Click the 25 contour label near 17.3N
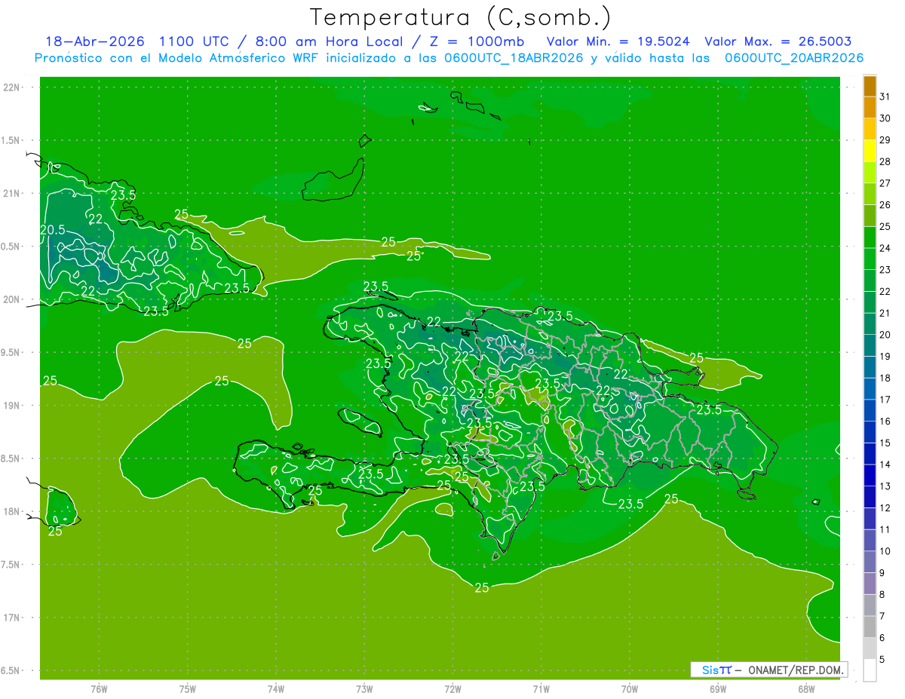Image resolution: width=905 pixels, height=699 pixels. click(482, 587)
